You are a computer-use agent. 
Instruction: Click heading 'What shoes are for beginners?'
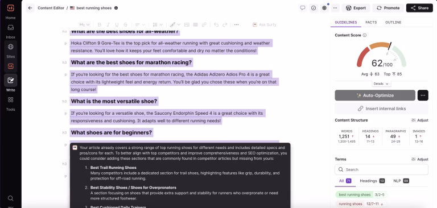tap(112, 132)
